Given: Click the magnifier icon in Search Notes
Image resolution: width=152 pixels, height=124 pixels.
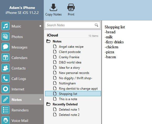Looking at the screenshot, I should [x=96, y=25].
